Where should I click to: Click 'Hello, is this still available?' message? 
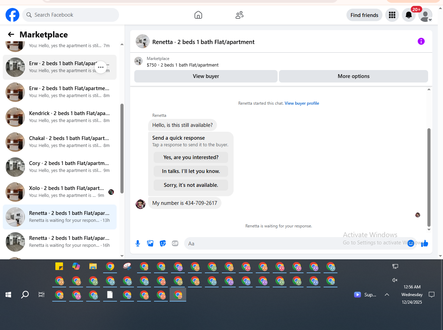coord(182,125)
